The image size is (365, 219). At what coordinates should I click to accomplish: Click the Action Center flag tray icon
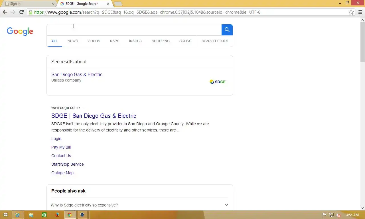click(x=324, y=215)
